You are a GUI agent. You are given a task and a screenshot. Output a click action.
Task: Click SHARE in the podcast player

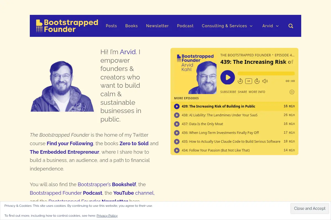(242, 92)
